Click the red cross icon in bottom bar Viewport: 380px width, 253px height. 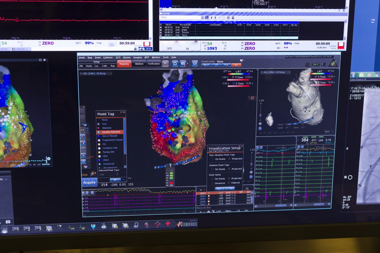[x=168, y=224]
